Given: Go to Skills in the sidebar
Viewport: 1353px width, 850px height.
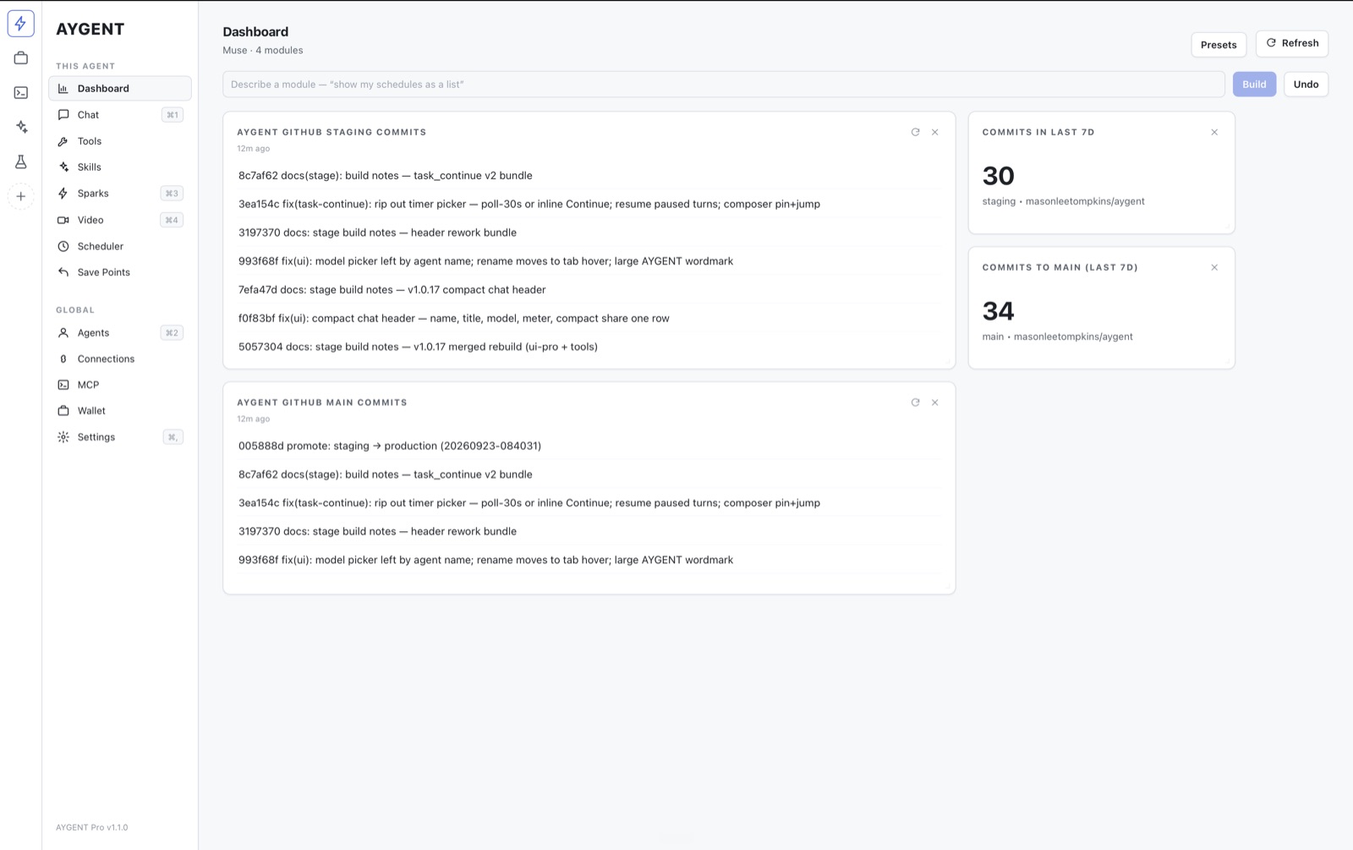Looking at the screenshot, I should tap(120, 167).
